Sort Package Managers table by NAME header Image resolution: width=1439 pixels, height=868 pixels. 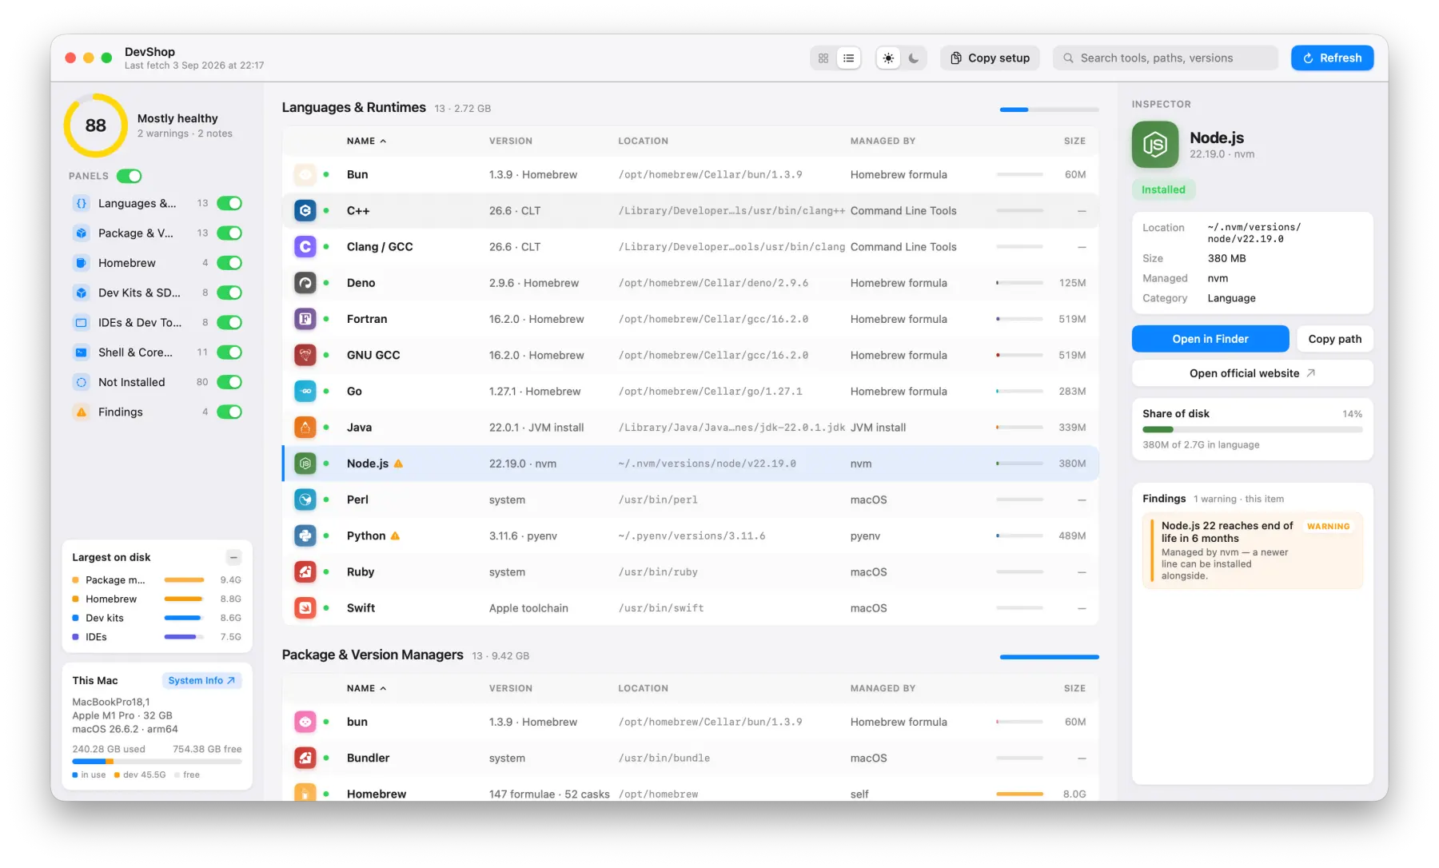366,688
